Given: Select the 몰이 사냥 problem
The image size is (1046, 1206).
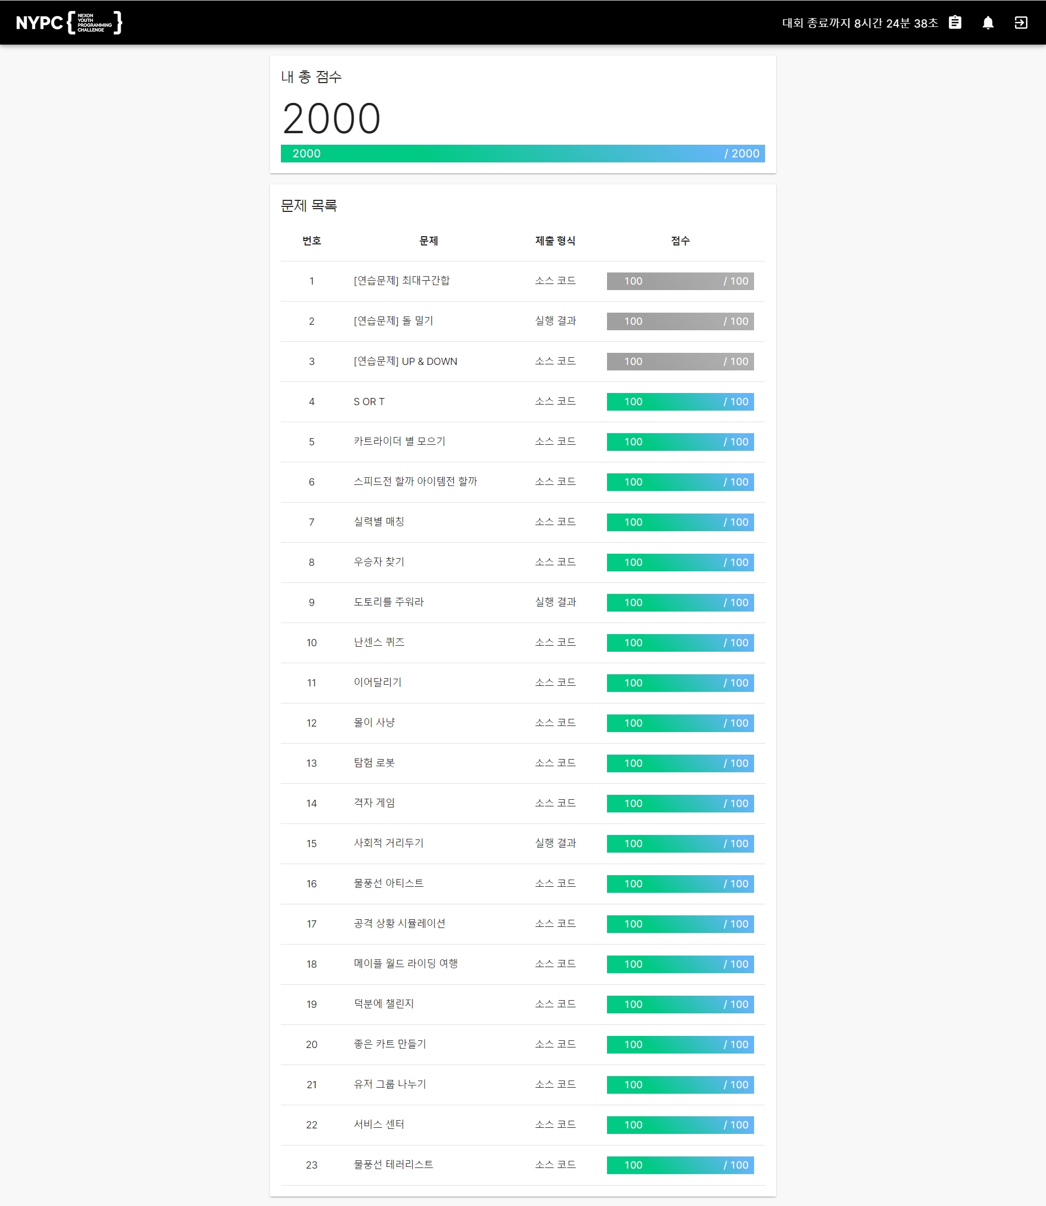Looking at the screenshot, I should pos(374,723).
